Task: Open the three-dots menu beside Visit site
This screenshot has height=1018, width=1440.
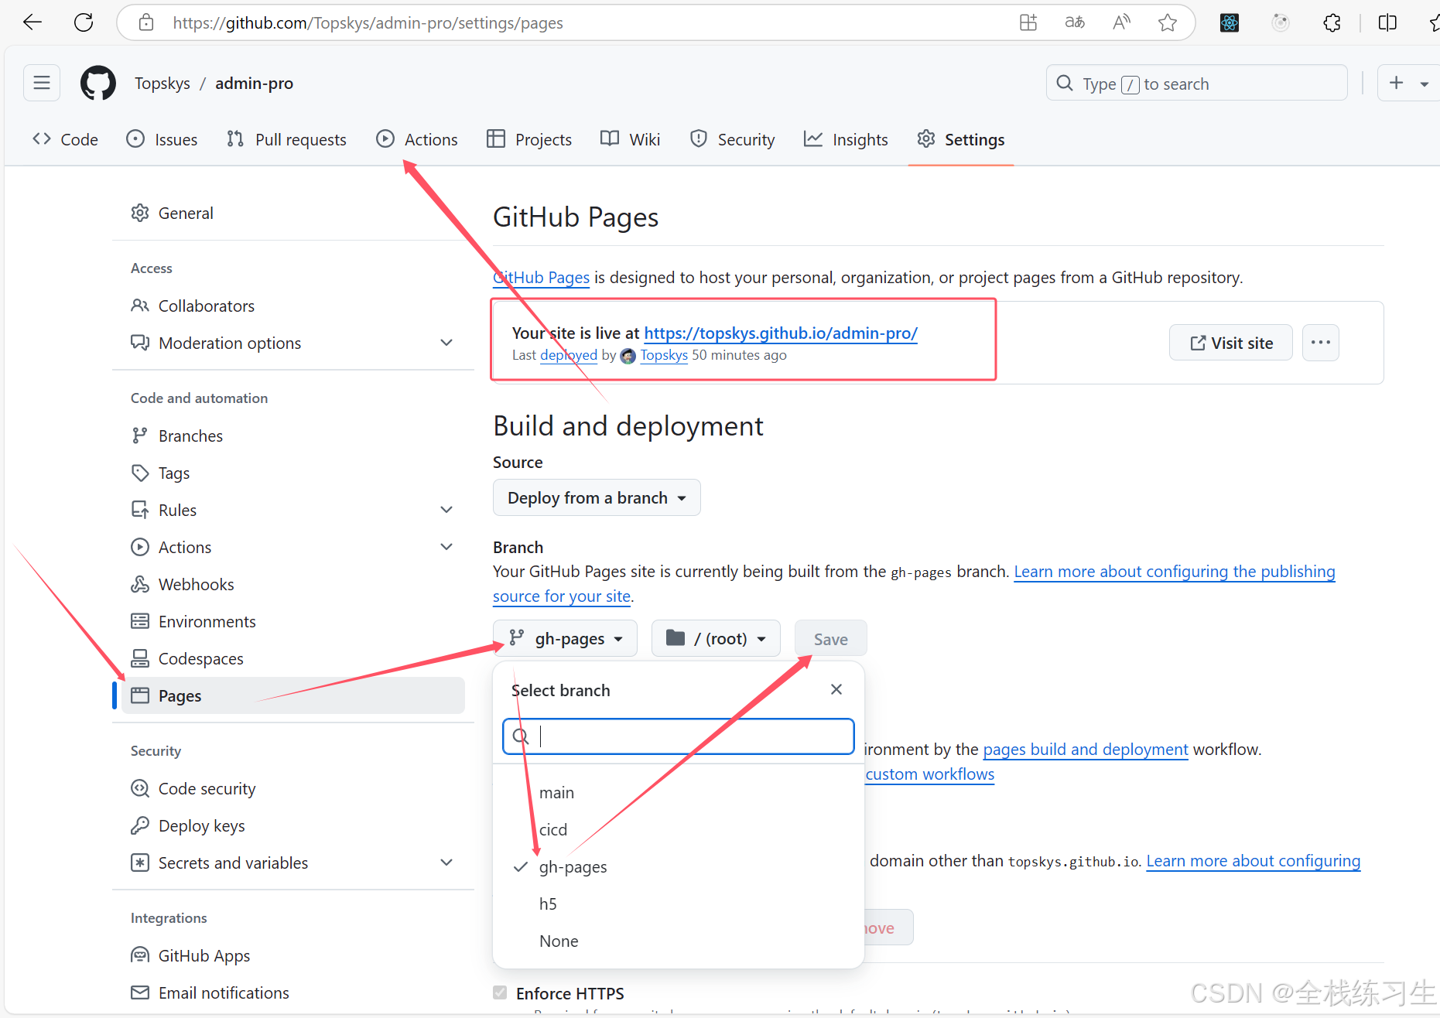Action: coord(1320,343)
